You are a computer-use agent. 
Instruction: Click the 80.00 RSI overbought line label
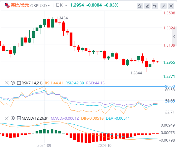[x=170, y=87]
